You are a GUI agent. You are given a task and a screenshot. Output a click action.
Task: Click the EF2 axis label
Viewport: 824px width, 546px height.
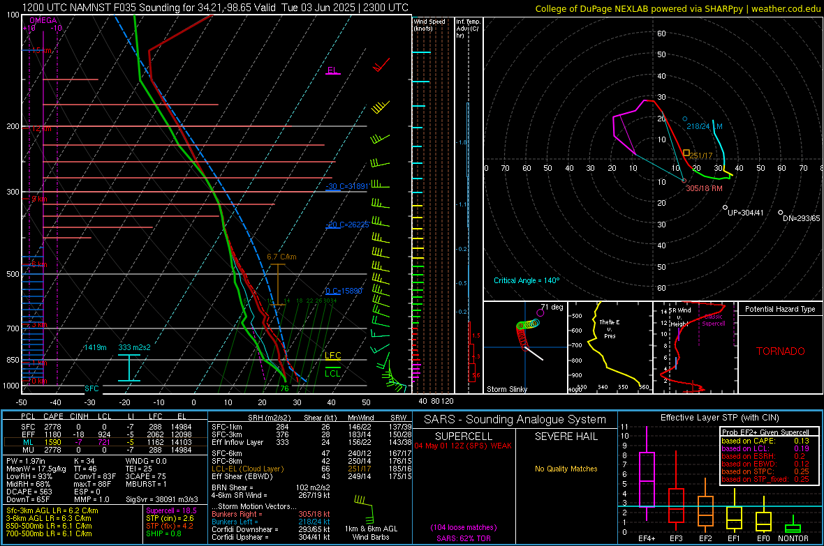click(x=705, y=538)
